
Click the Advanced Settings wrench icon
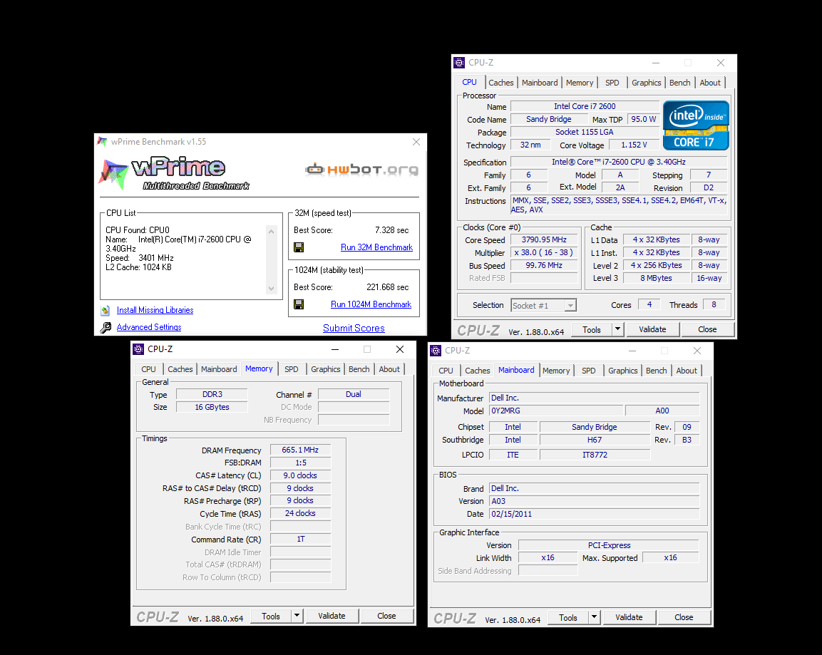click(106, 328)
